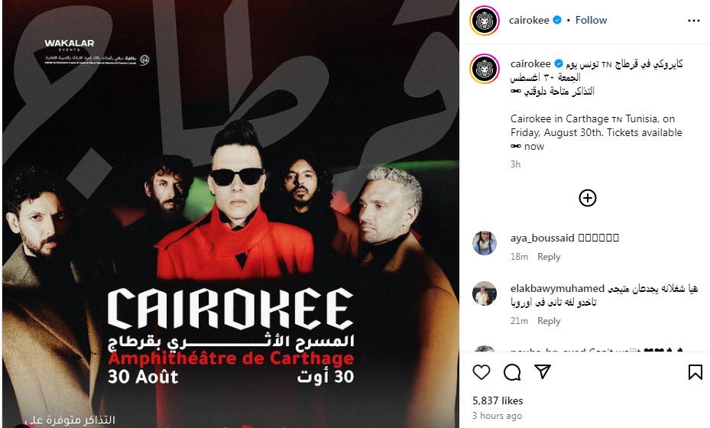Screen dimensions: 710x428
Task: Save the post with the bookmark icon
Action: pos(695,372)
